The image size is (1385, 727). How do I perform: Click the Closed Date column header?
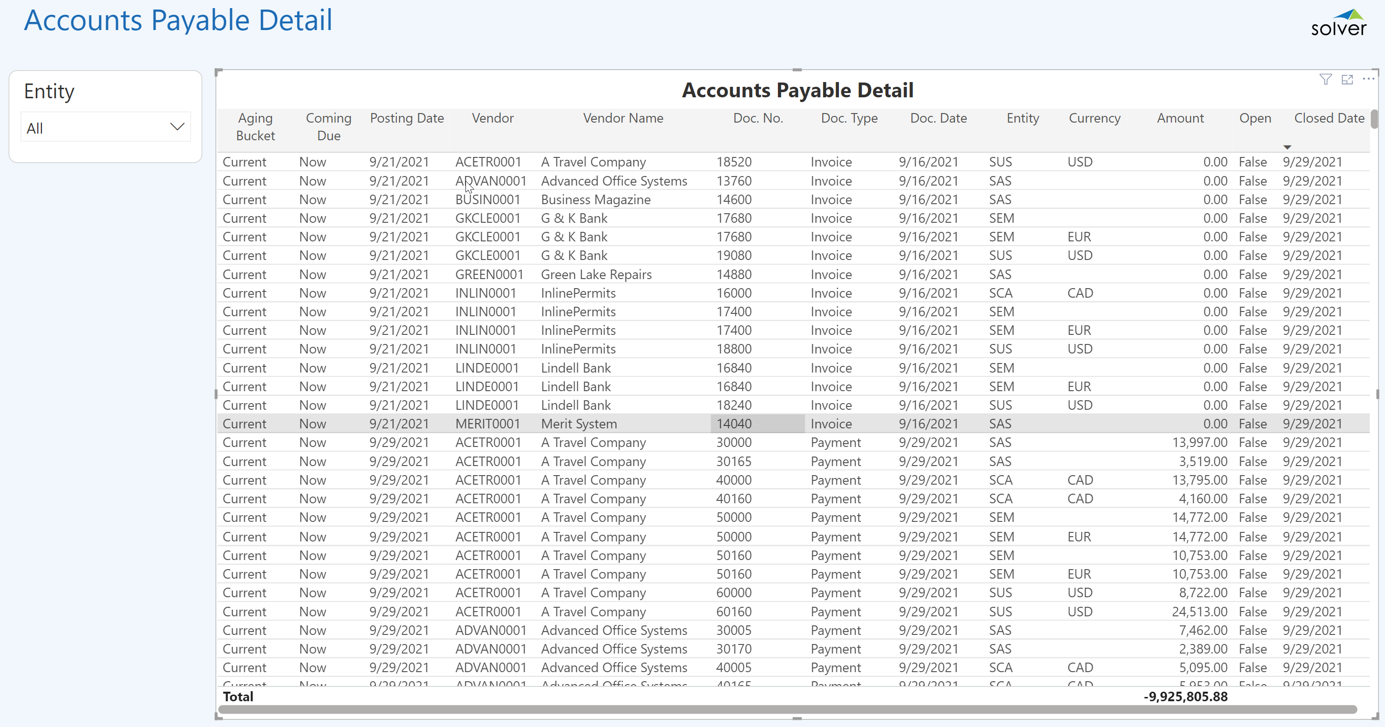point(1329,118)
